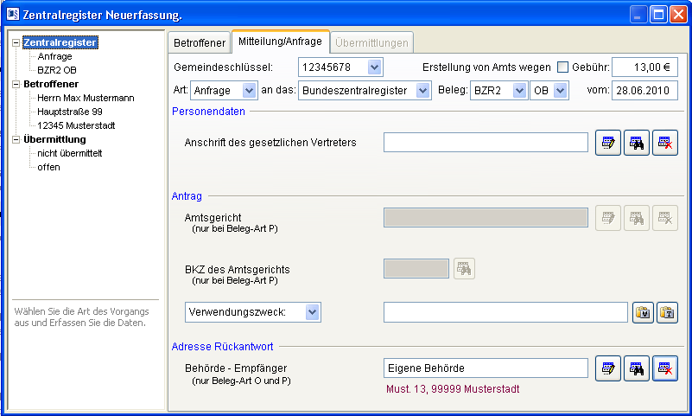692x416 pixels.
Task: Collapse the Betroffener tree node
Action: [x=16, y=84]
